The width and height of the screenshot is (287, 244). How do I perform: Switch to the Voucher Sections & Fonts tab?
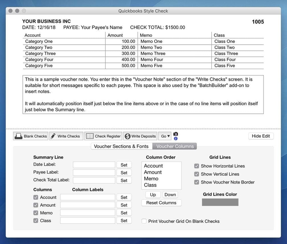pos(121,146)
